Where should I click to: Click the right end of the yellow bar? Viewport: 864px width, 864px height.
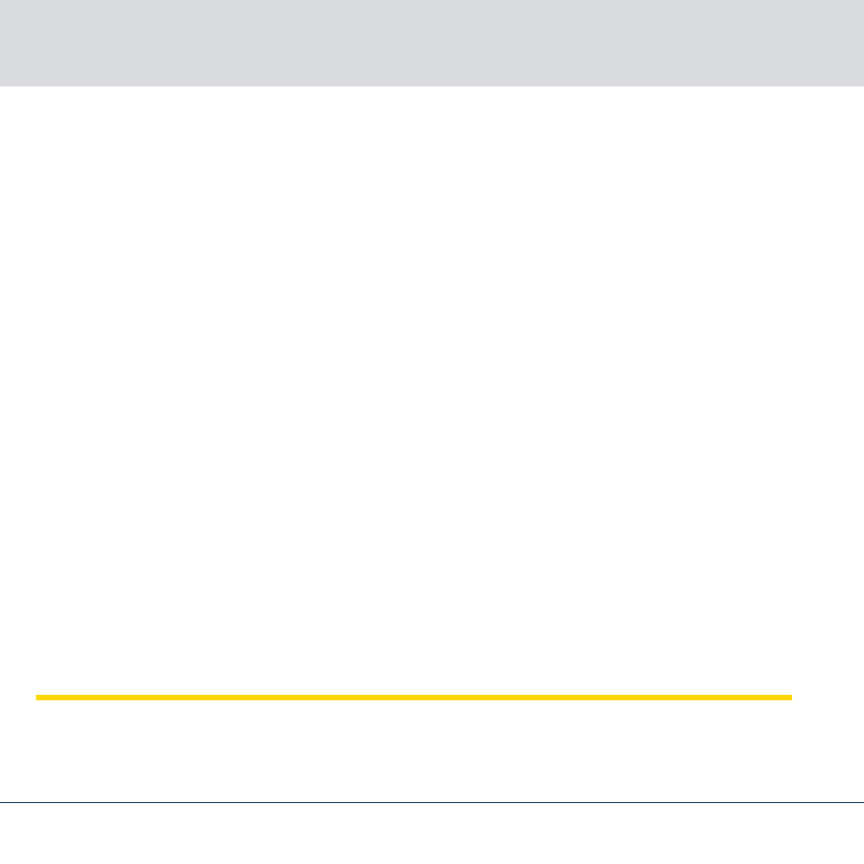(x=790, y=698)
